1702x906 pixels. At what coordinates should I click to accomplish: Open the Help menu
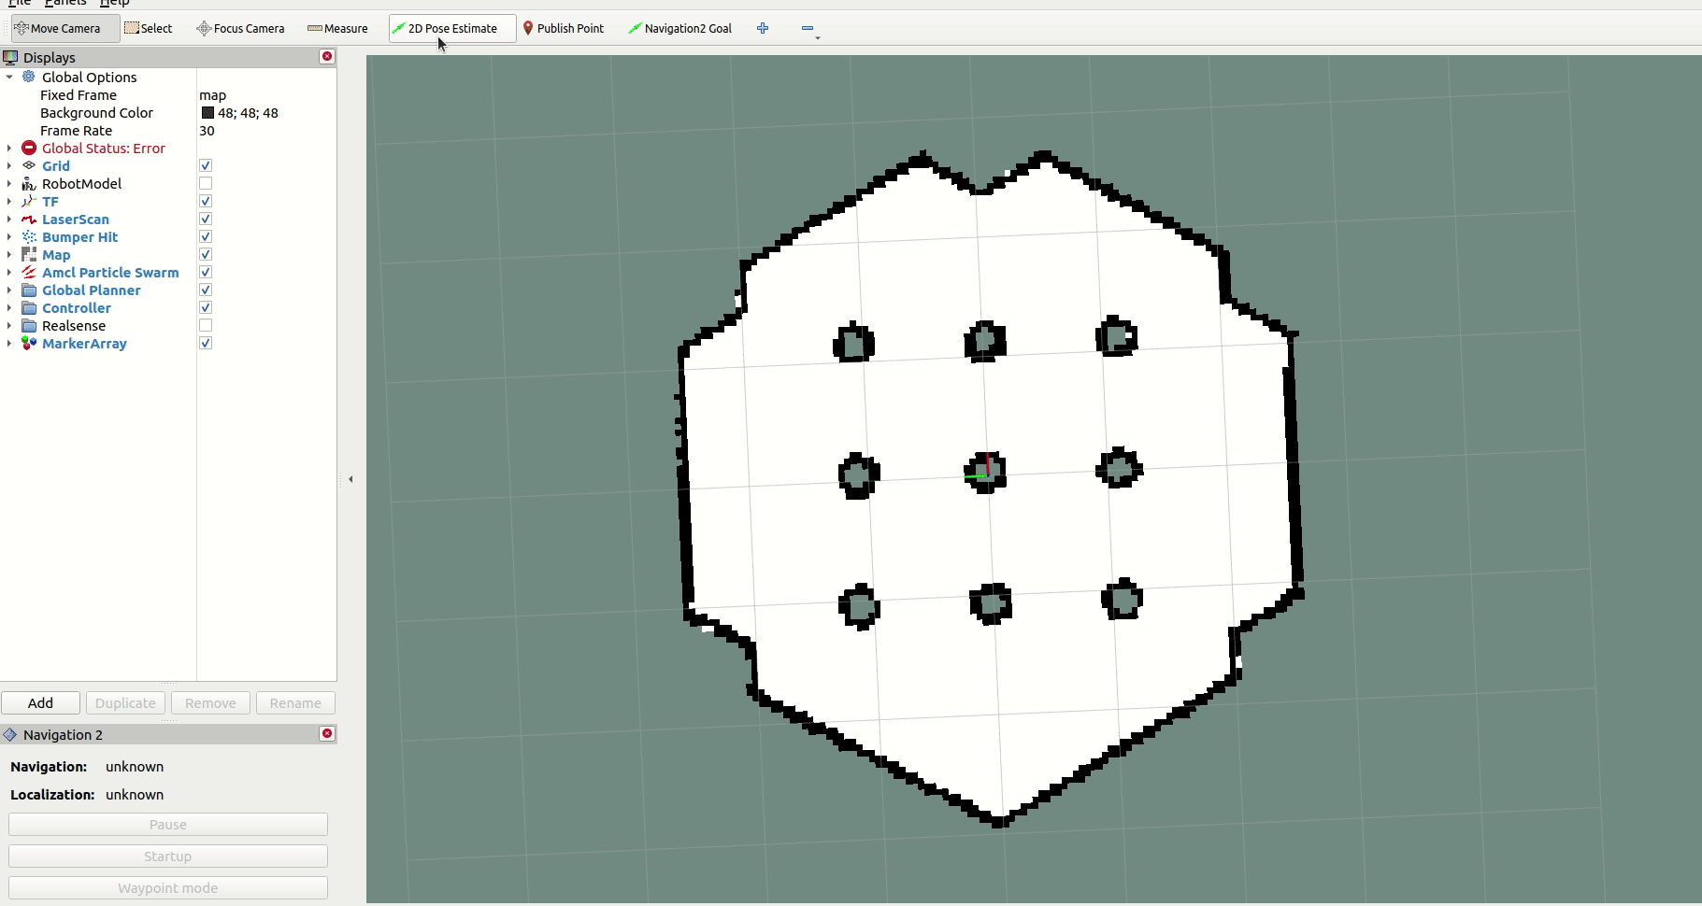[114, 4]
